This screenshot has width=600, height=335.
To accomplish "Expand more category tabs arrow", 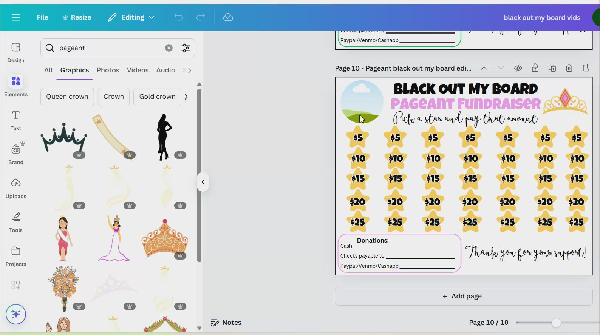I will [x=190, y=70].
